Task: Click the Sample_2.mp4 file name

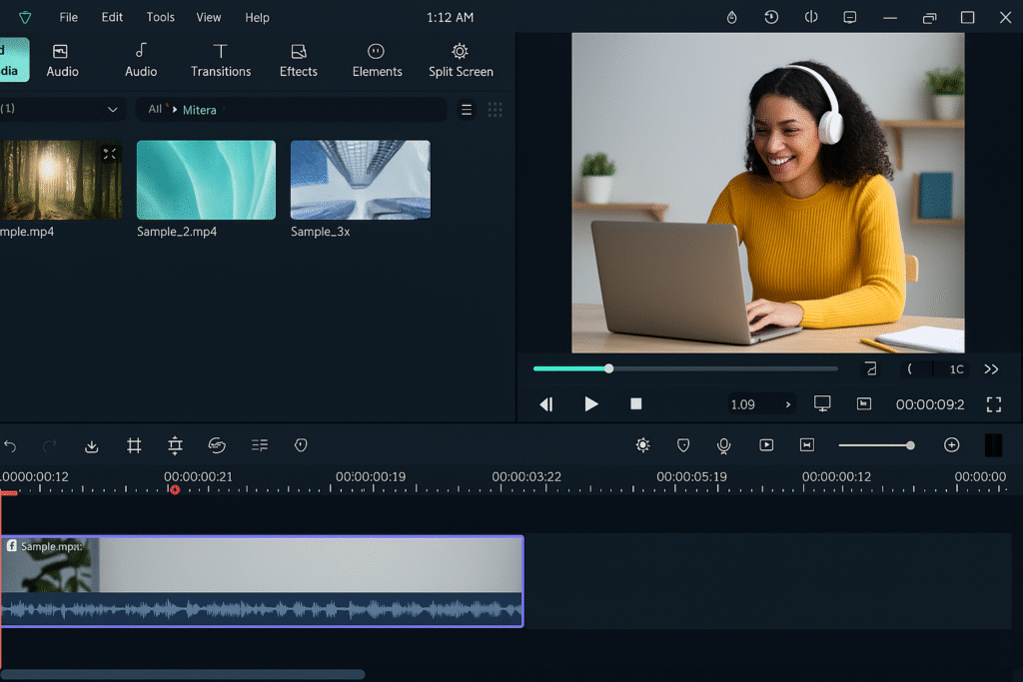Action: tap(177, 232)
